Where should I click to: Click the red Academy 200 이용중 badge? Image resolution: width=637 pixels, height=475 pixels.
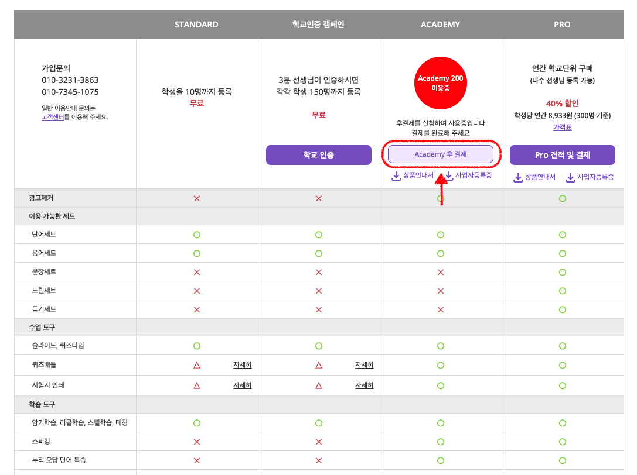(440, 83)
